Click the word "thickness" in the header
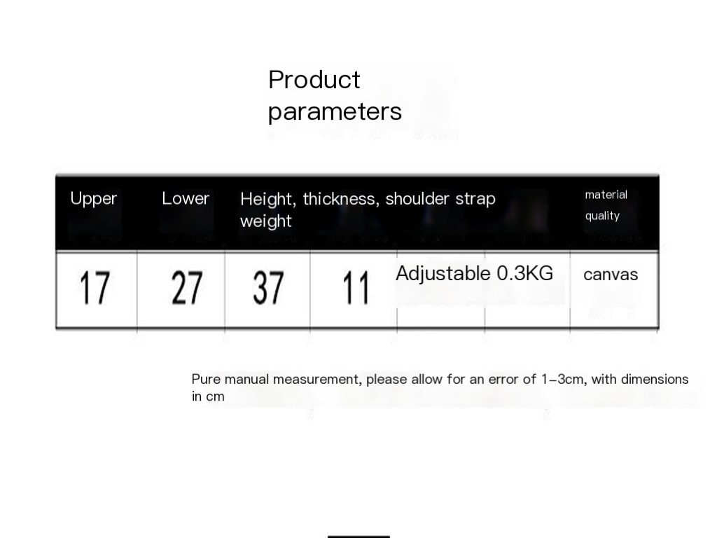 (341, 199)
